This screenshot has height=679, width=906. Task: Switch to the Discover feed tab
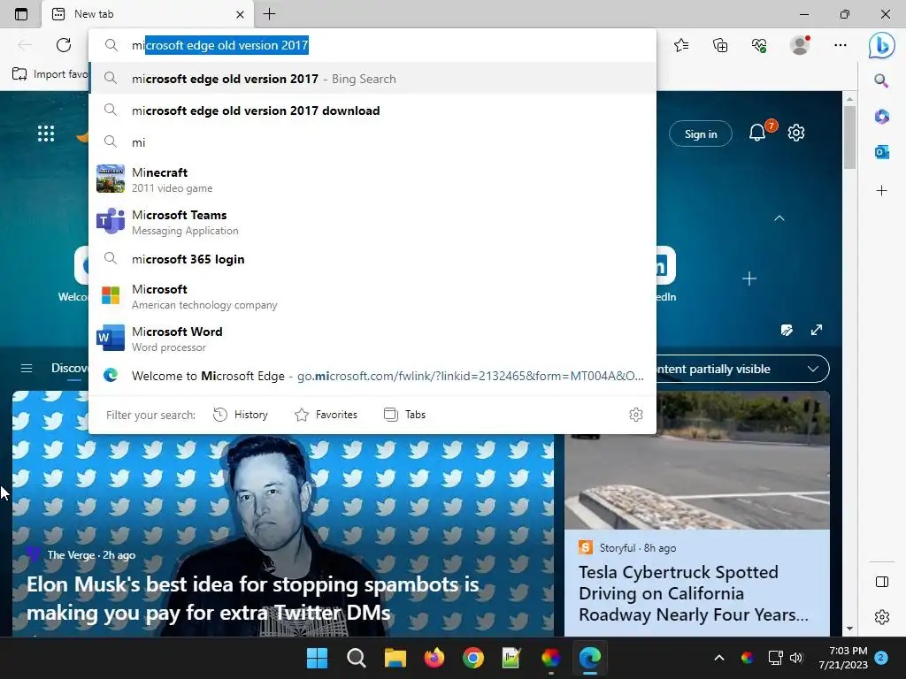(69, 369)
